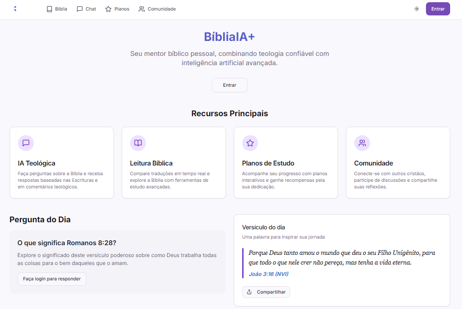Click the Comunidade people icon in card
This screenshot has width=462, height=309.
click(x=362, y=143)
